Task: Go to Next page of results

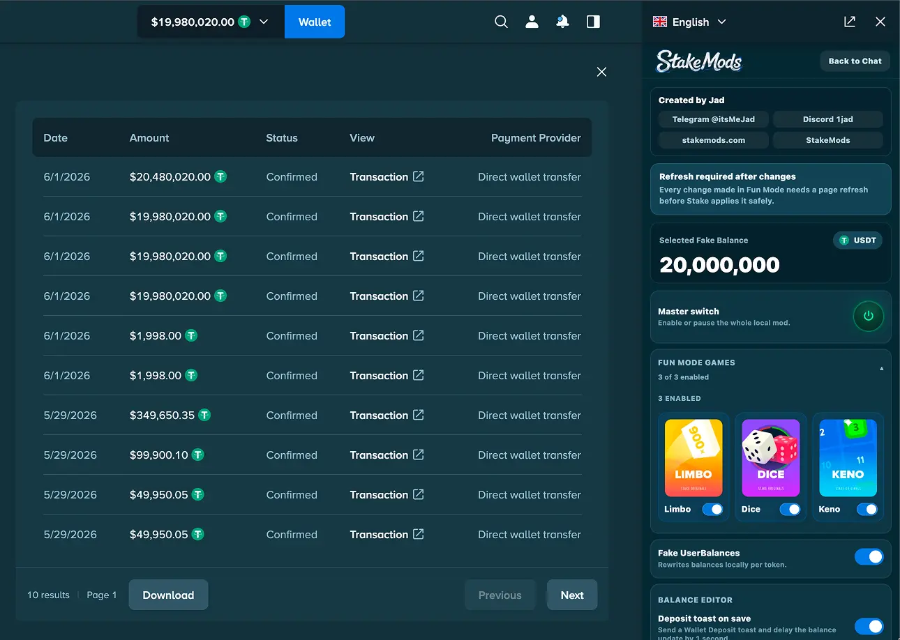Action: pos(572,595)
